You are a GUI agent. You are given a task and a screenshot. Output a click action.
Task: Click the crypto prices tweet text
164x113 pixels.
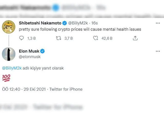pyautogui.click(x=80, y=29)
